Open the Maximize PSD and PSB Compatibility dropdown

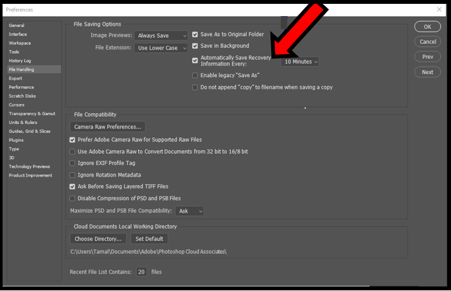pyautogui.click(x=190, y=211)
